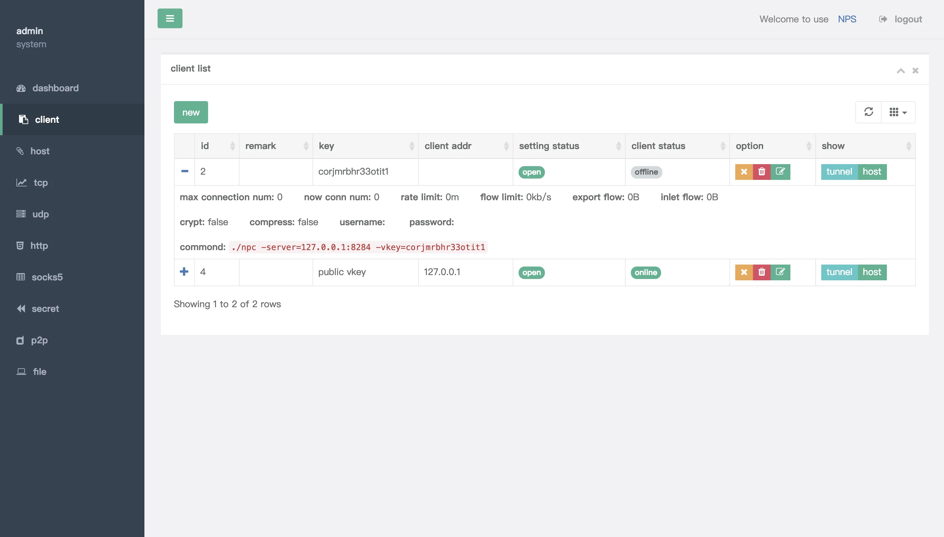Click the trash icon for client 4

point(762,272)
